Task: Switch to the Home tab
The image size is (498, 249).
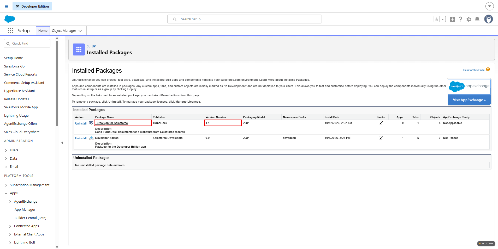Action: pos(43,31)
